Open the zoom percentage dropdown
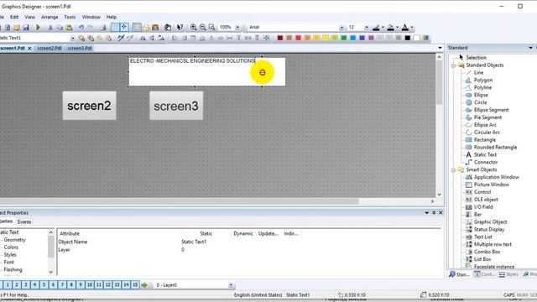Image resolution: width=537 pixels, height=302 pixels. coord(237,28)
